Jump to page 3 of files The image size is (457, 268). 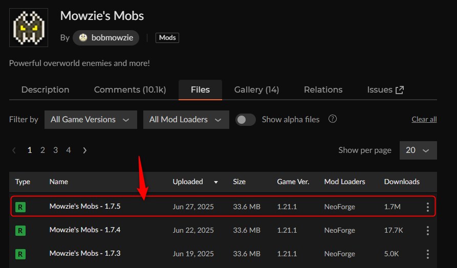(55, 150)
